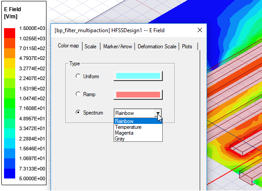Open the Uniform cyan color swatch
This screenshot has width=262, height=191.
(138, 76)
